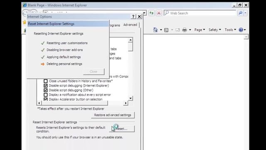Click the Refresh page icon

point(151,13)
